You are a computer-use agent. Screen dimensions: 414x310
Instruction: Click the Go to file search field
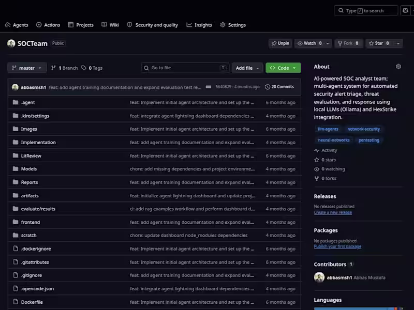[185, 68]
